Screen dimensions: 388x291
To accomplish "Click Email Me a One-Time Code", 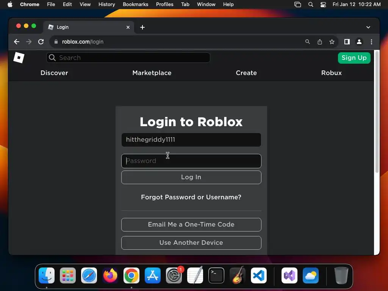I will 191,224.
